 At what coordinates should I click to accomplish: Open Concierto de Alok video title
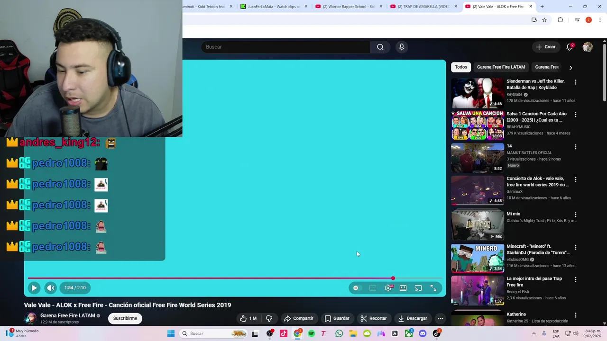[x=538, y=182]
